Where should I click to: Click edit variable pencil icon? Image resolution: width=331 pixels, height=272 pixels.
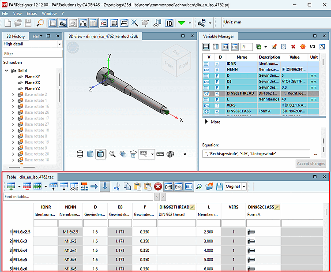point(274,47)
